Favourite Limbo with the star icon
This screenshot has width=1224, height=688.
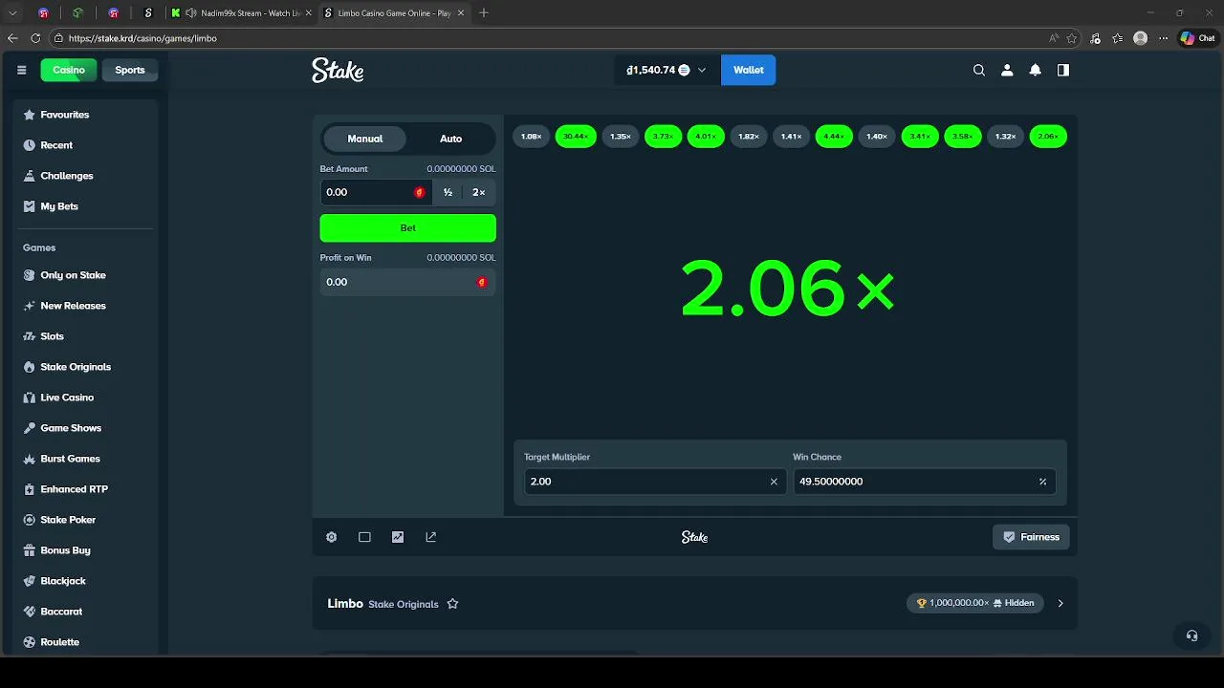tap(453, 604)
